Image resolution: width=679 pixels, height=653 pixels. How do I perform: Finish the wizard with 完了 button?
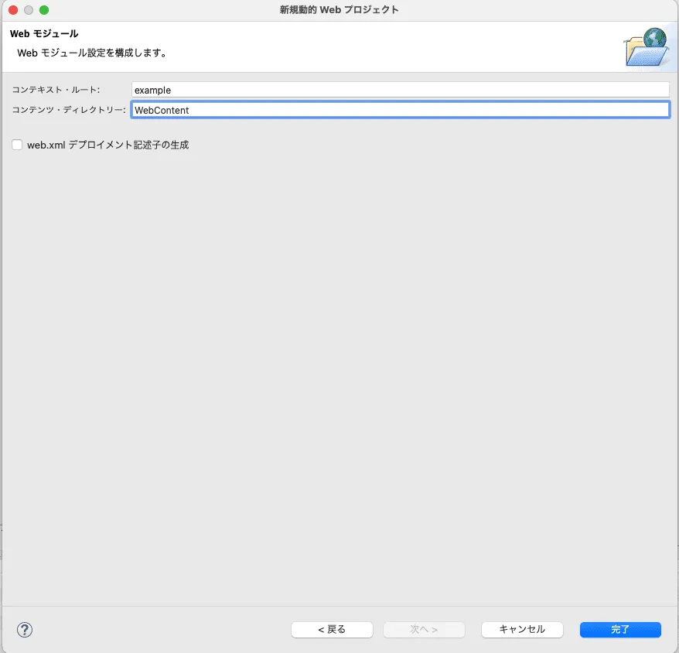pos(620,630)
